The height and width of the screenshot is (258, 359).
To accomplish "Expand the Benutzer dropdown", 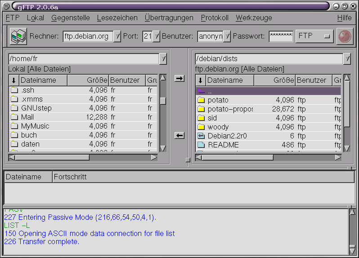I will coord(227,36).
